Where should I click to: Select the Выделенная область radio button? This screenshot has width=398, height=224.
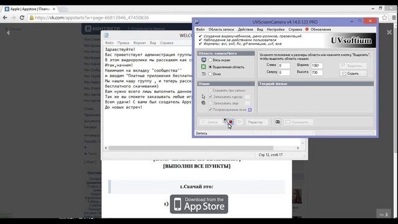click(210, 67)
